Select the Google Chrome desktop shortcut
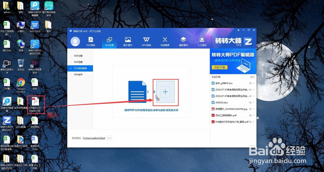The image size is (324, 172). click(21, 85)
